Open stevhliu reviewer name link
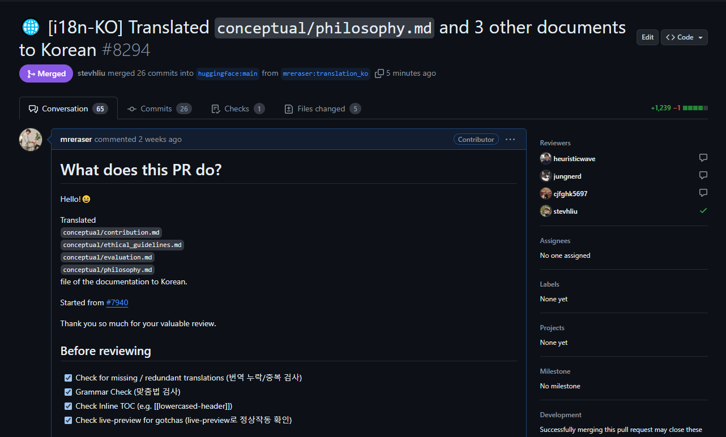 tap(566, 211)
